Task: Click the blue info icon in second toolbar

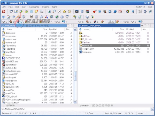Action: 87,17
